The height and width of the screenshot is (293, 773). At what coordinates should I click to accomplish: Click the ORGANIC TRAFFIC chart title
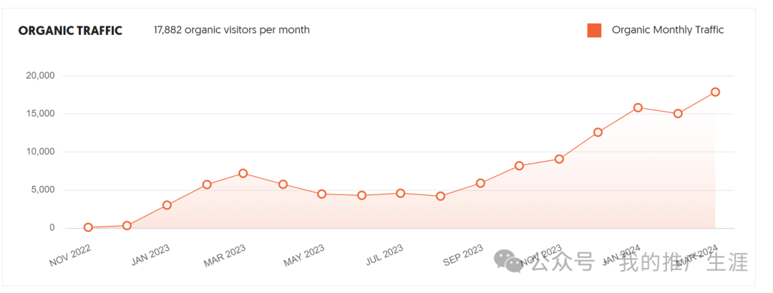(x=70, y=31)
